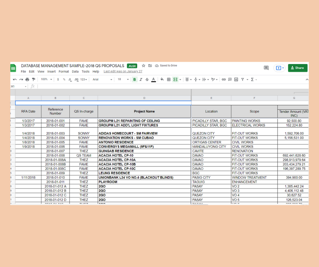Toggle Italic formatting
The width and height of the screenshot is (319, 267).
click(141, 79)
